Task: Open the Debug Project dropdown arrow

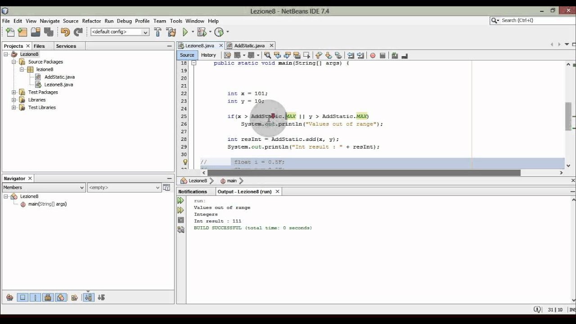Action: pos(210,32)
